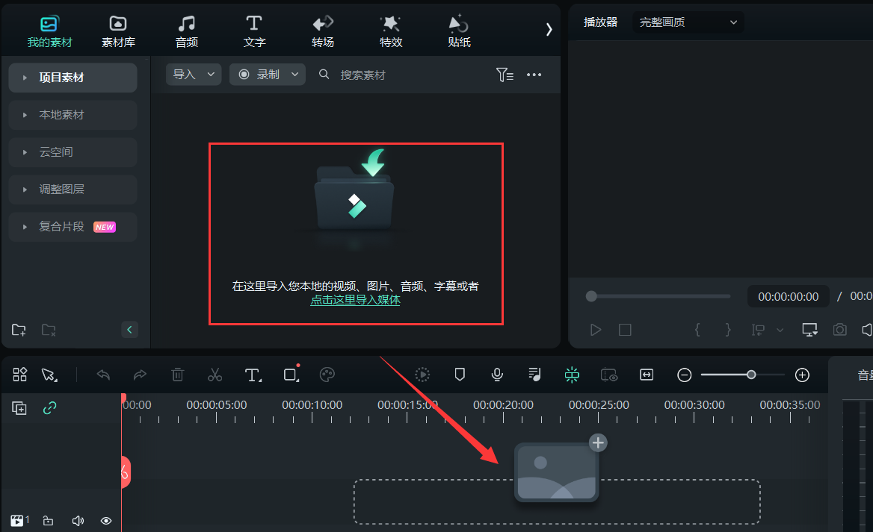873x532 pixels.
Task: Open the 文字 (Text) panel
Action: pos(254,30)
